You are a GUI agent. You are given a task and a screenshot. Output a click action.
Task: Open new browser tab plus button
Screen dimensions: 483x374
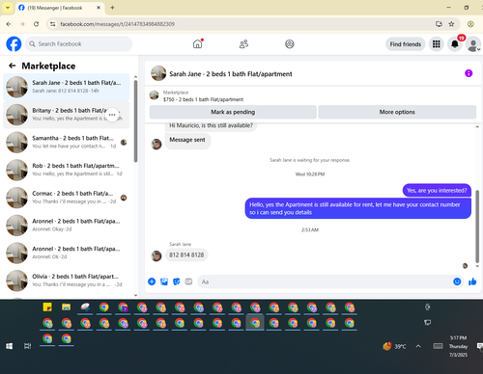(x=112, y=8)
